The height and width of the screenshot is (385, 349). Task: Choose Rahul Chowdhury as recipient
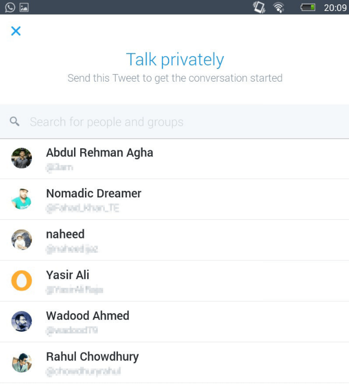92,356
